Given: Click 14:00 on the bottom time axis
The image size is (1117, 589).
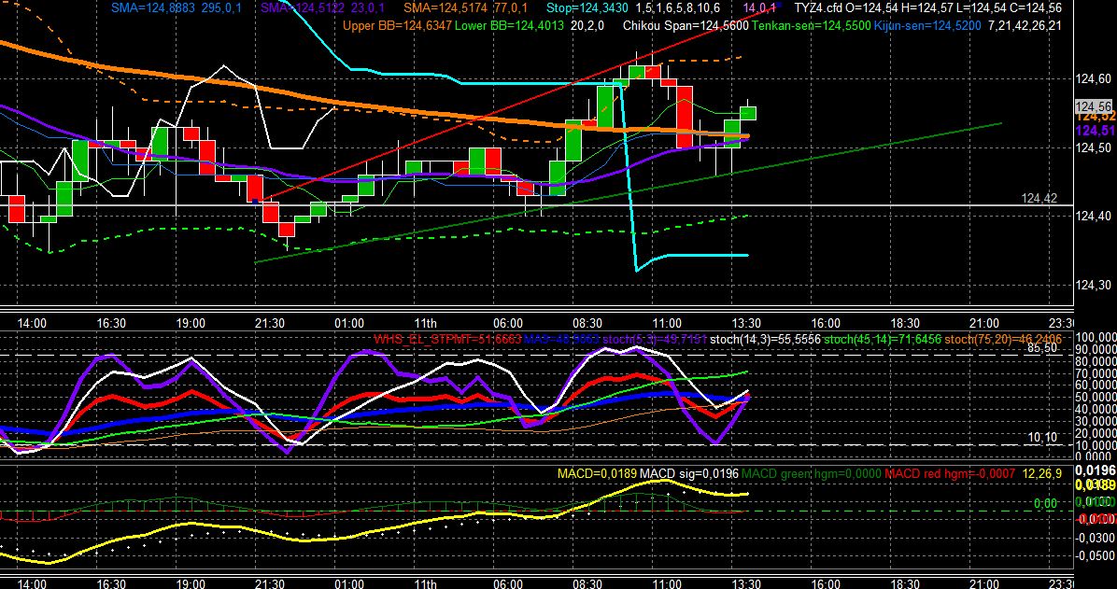Looking at the screenshot, I should (32, 582).
